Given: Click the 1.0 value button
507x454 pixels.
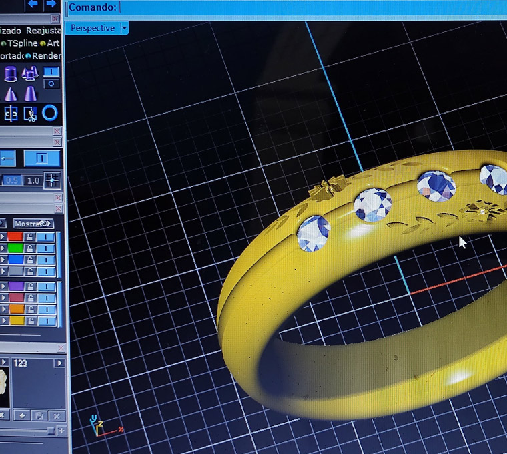Looking at the screenshot, I should 33,180.
